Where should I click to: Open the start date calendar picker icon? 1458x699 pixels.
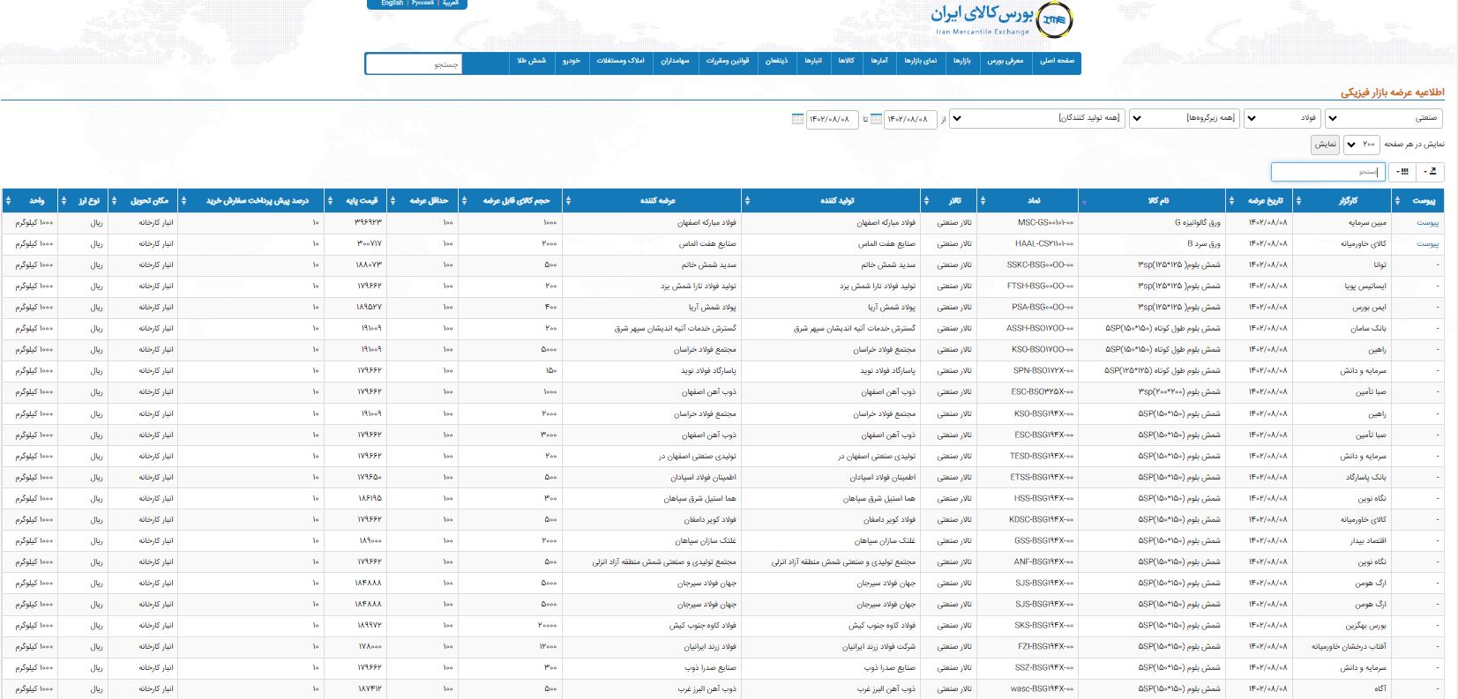[x=876, y=119]
